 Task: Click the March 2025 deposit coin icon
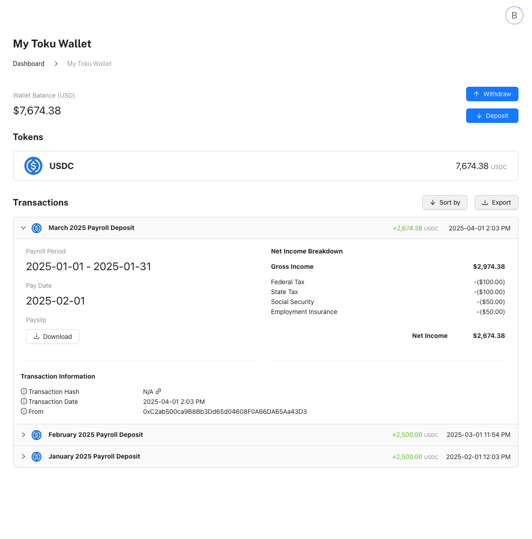(x=37, y=228)
